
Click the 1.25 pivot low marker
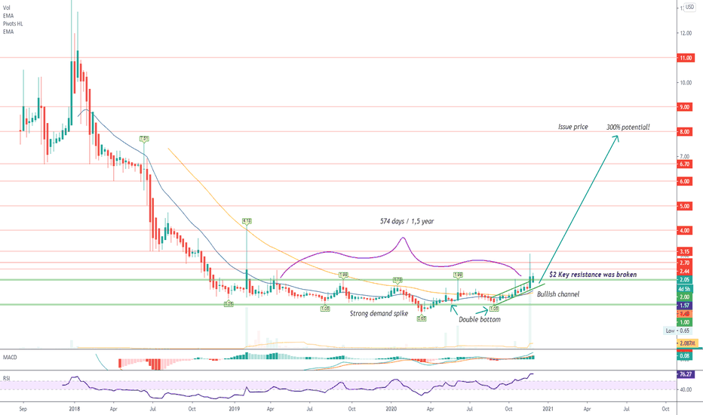coord(229,304)
